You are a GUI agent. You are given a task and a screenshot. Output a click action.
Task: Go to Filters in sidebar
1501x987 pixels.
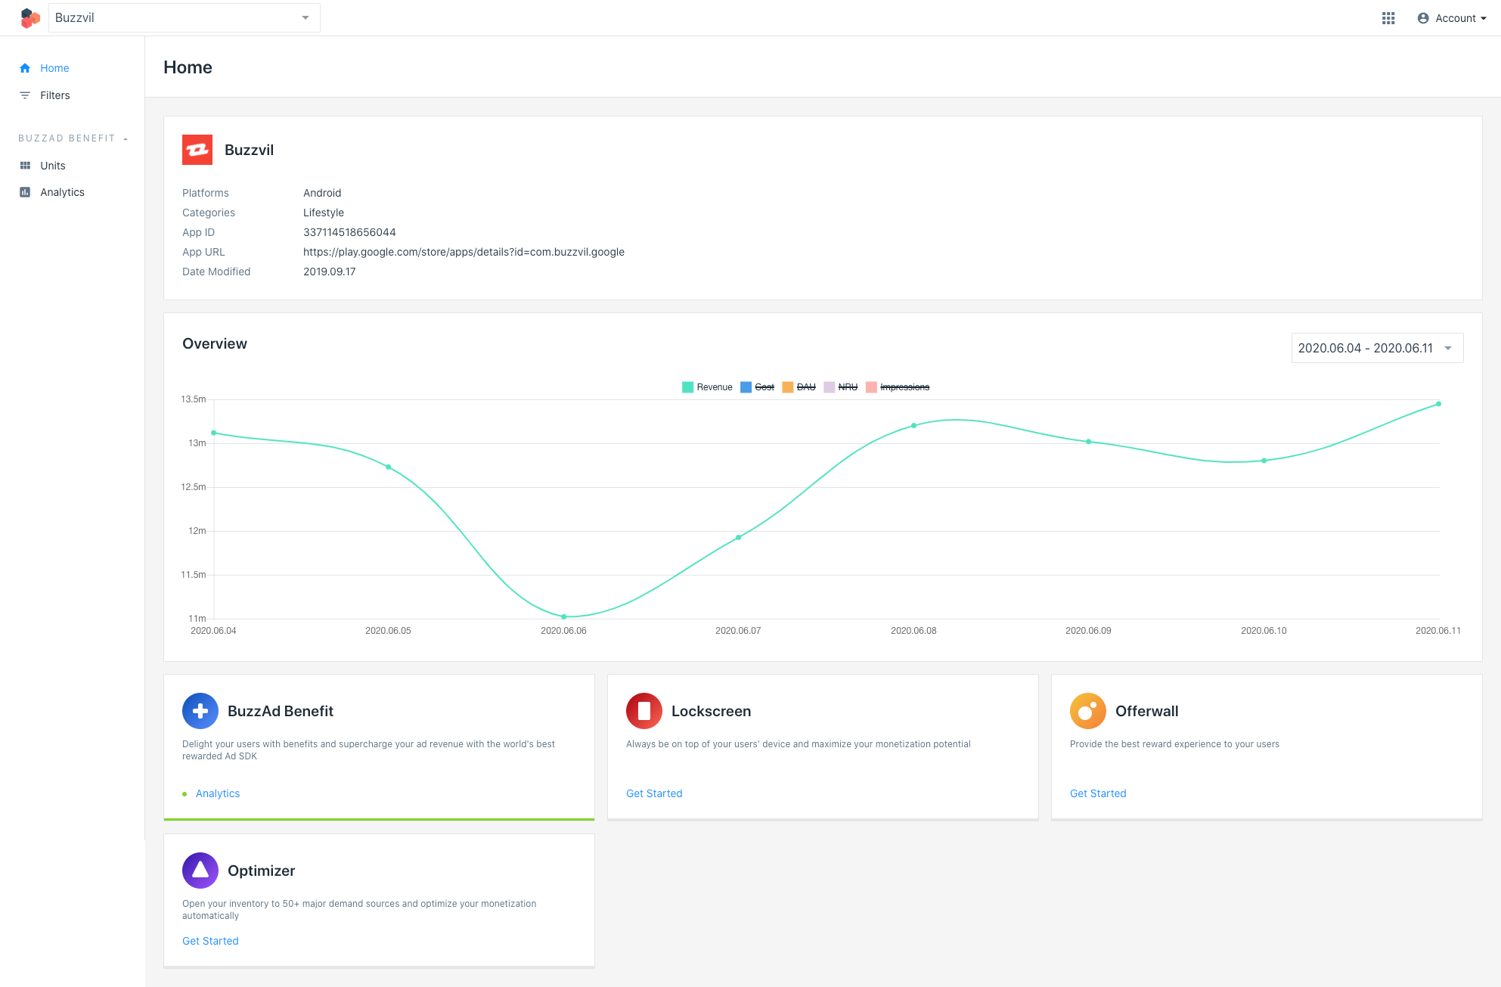[54, 95]
